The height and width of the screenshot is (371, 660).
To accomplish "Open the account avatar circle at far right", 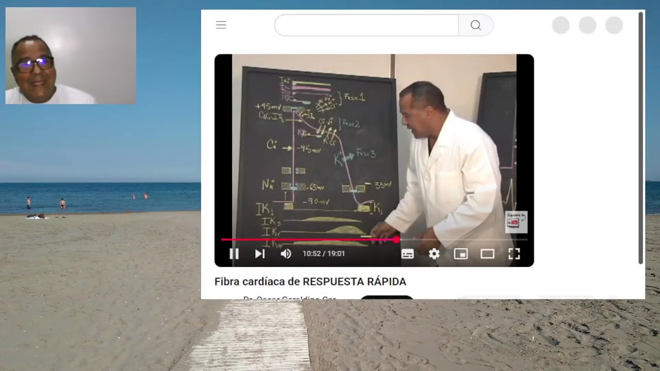I will 614,25.
